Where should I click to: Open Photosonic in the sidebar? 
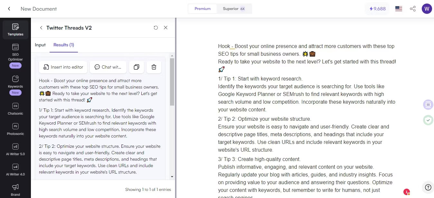[x=15, y=129]
